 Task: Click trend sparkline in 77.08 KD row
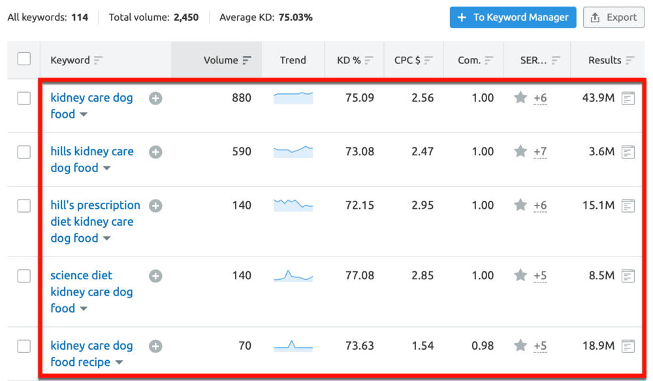coord(293,275)
